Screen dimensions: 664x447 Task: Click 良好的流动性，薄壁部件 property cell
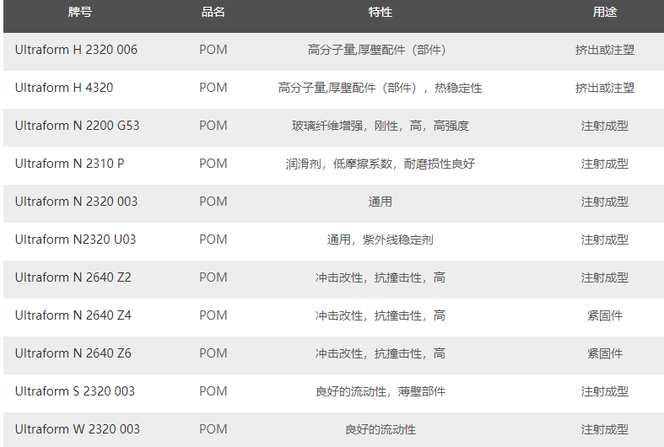(381, 391)
